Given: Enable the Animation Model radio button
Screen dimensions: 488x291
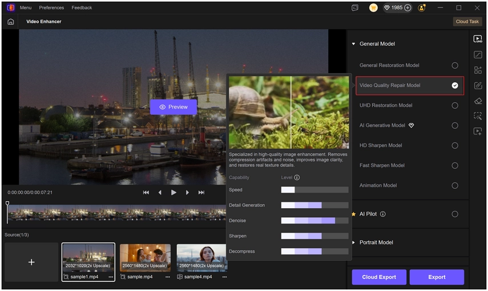Looking at the screenshot, I should coord(455,186).
